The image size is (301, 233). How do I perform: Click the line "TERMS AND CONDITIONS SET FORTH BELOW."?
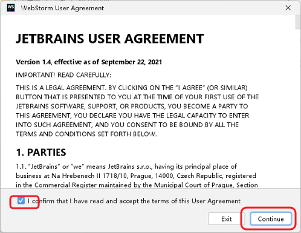pyautogui.click(x=86, y=134)
